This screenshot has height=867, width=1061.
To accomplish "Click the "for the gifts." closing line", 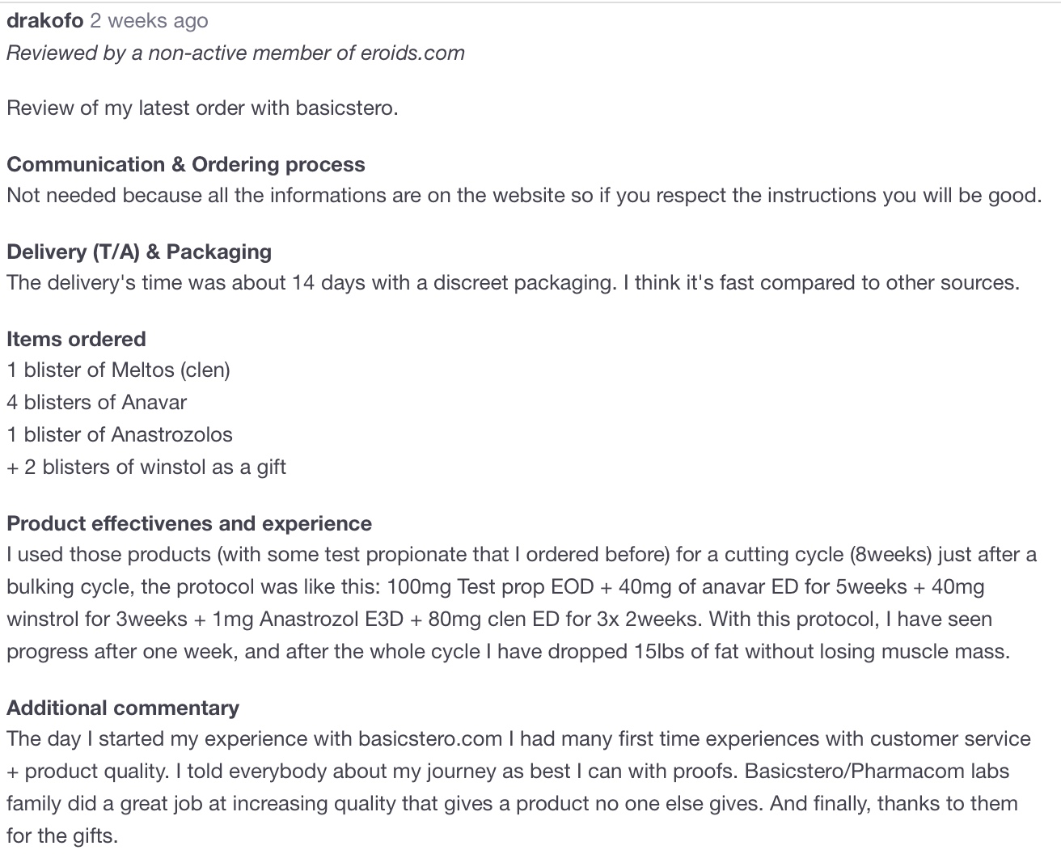I will pos(62,836).
